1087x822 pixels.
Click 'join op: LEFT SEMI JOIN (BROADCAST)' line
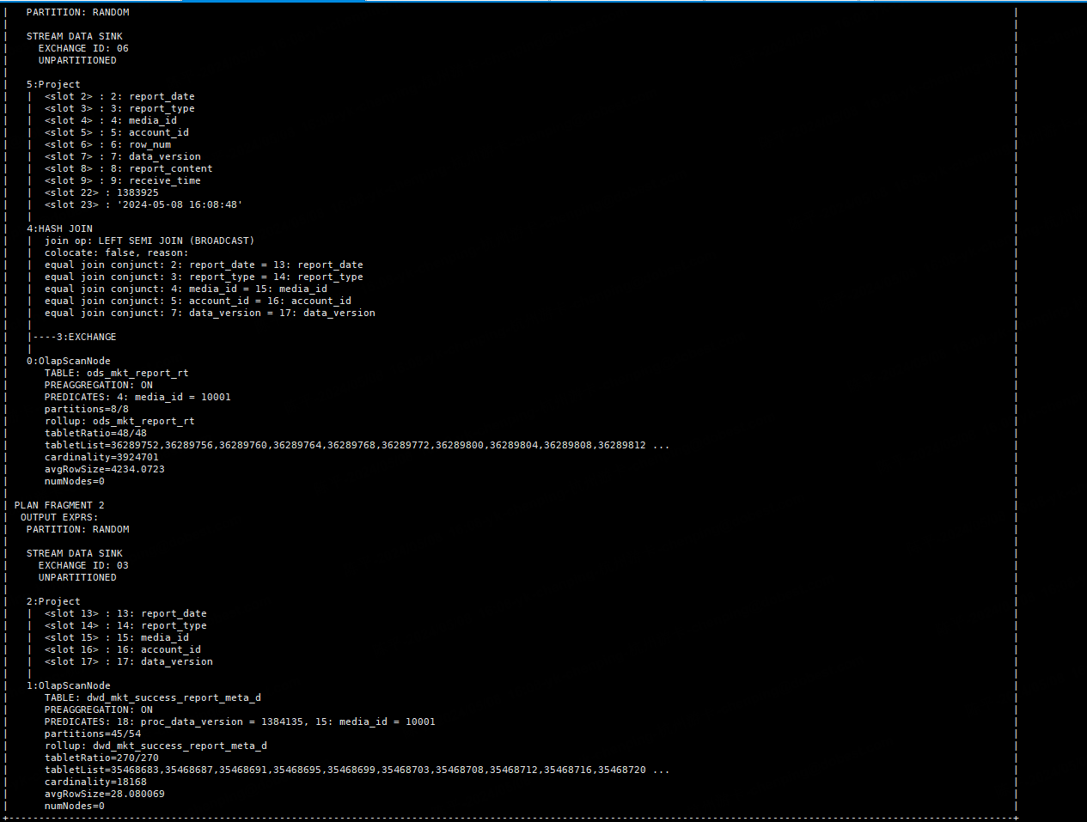click(150, 241)
